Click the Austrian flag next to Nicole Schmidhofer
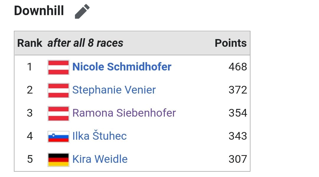Screen dimensions: 319x177 click(x=58, y=67)
